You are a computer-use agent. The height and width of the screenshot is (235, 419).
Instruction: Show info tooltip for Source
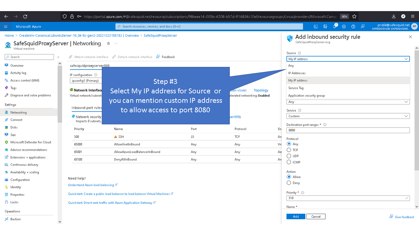(300, 53)
